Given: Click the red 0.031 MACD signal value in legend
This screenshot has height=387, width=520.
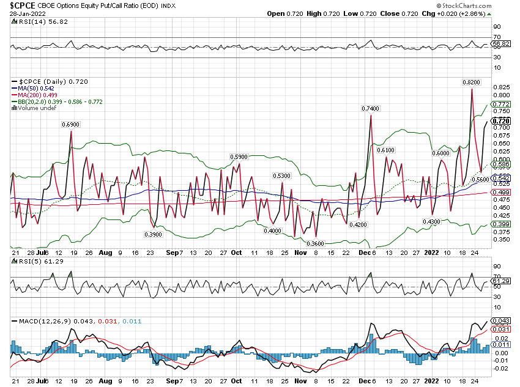Looking at the screenshot, I should coord(108,321).
